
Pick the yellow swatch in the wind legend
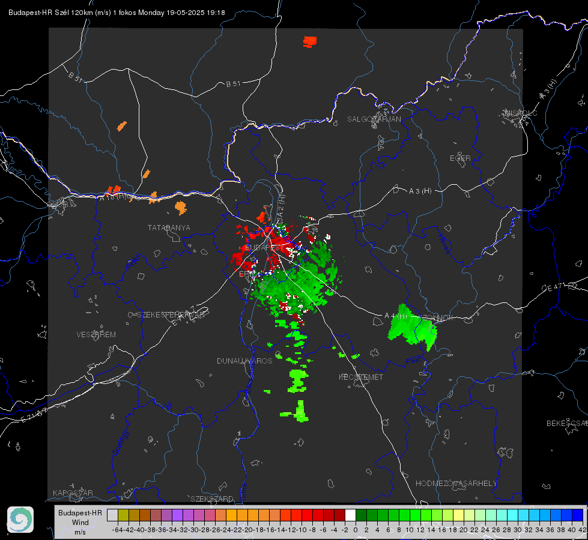(x=458, y=515)
